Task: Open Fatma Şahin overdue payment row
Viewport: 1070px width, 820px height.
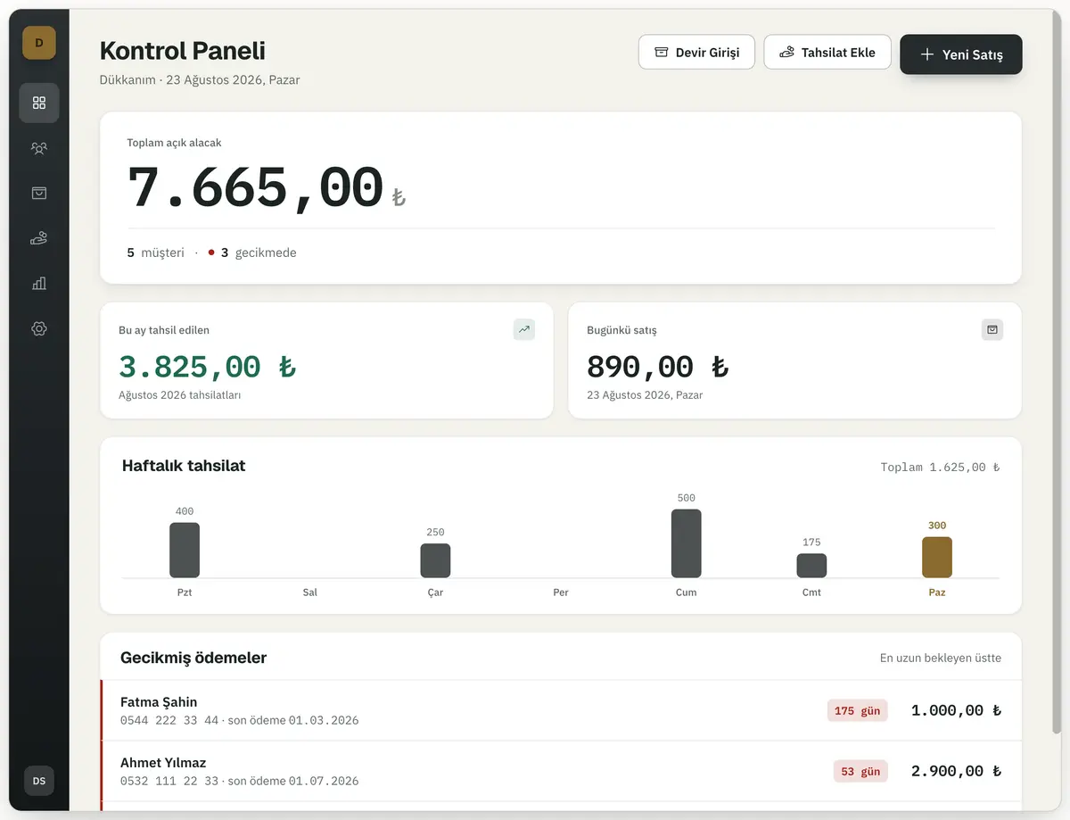Action: 561,710
